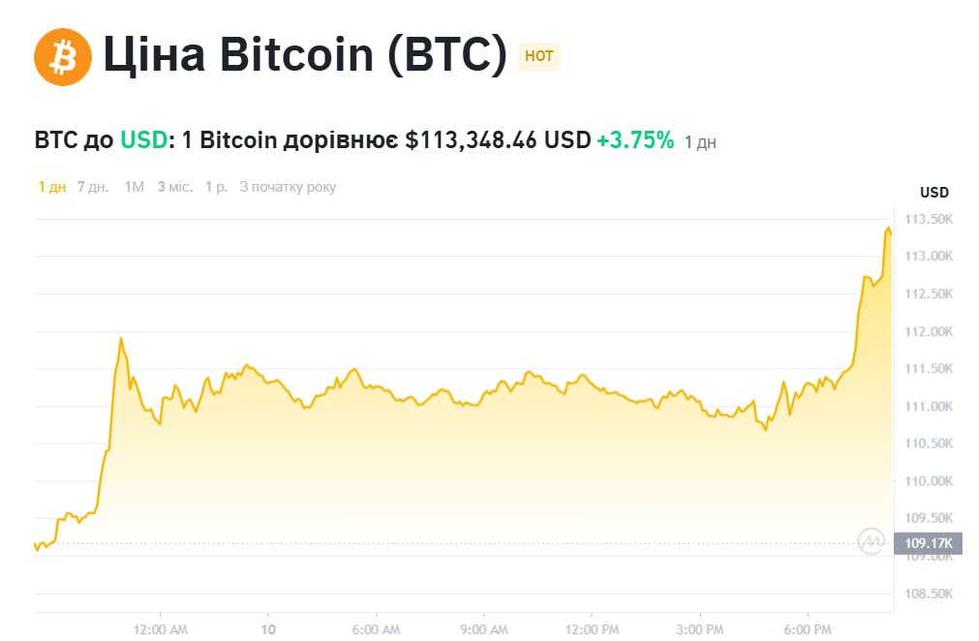Click the bold 10 date axis label
Image resolution: width=979 pixels, height=641 pixels.
pyautogui.click(x=268, y=628)
